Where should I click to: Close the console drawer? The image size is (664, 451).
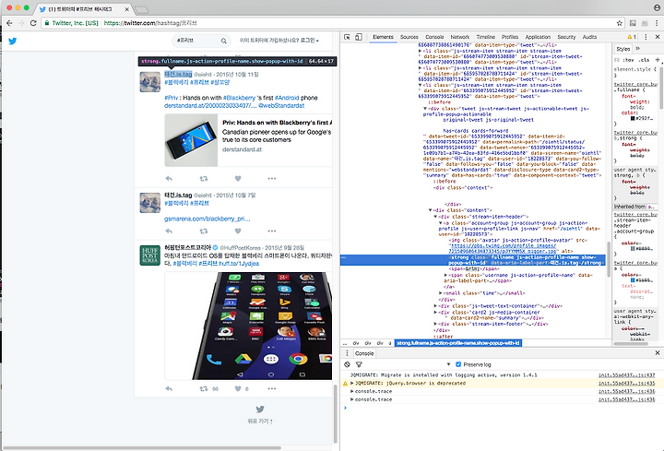pos(658,352)
